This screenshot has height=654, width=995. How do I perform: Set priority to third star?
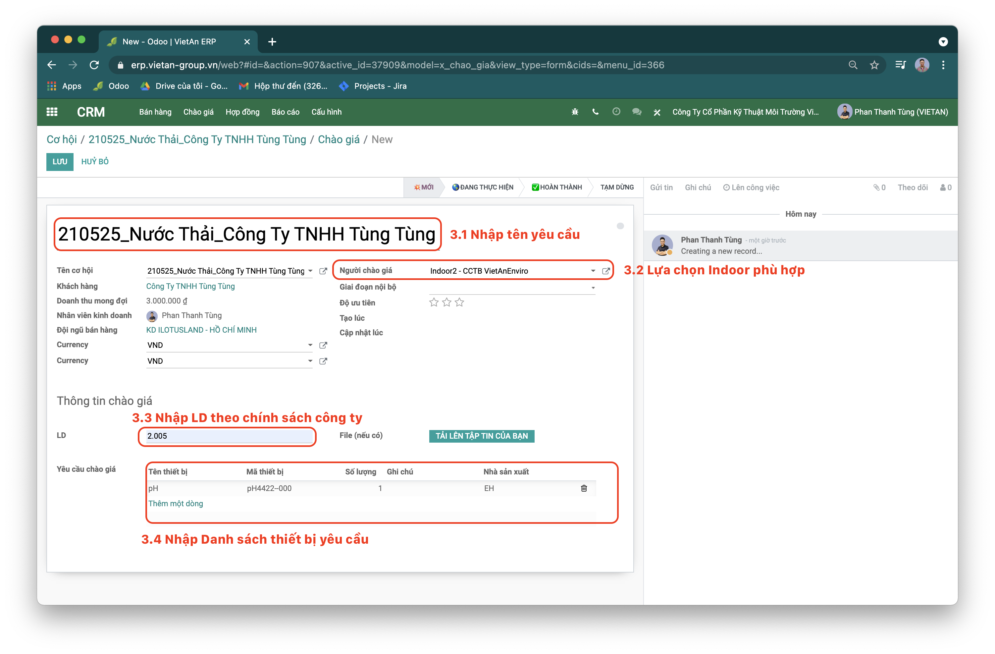(x=459, y=302)
